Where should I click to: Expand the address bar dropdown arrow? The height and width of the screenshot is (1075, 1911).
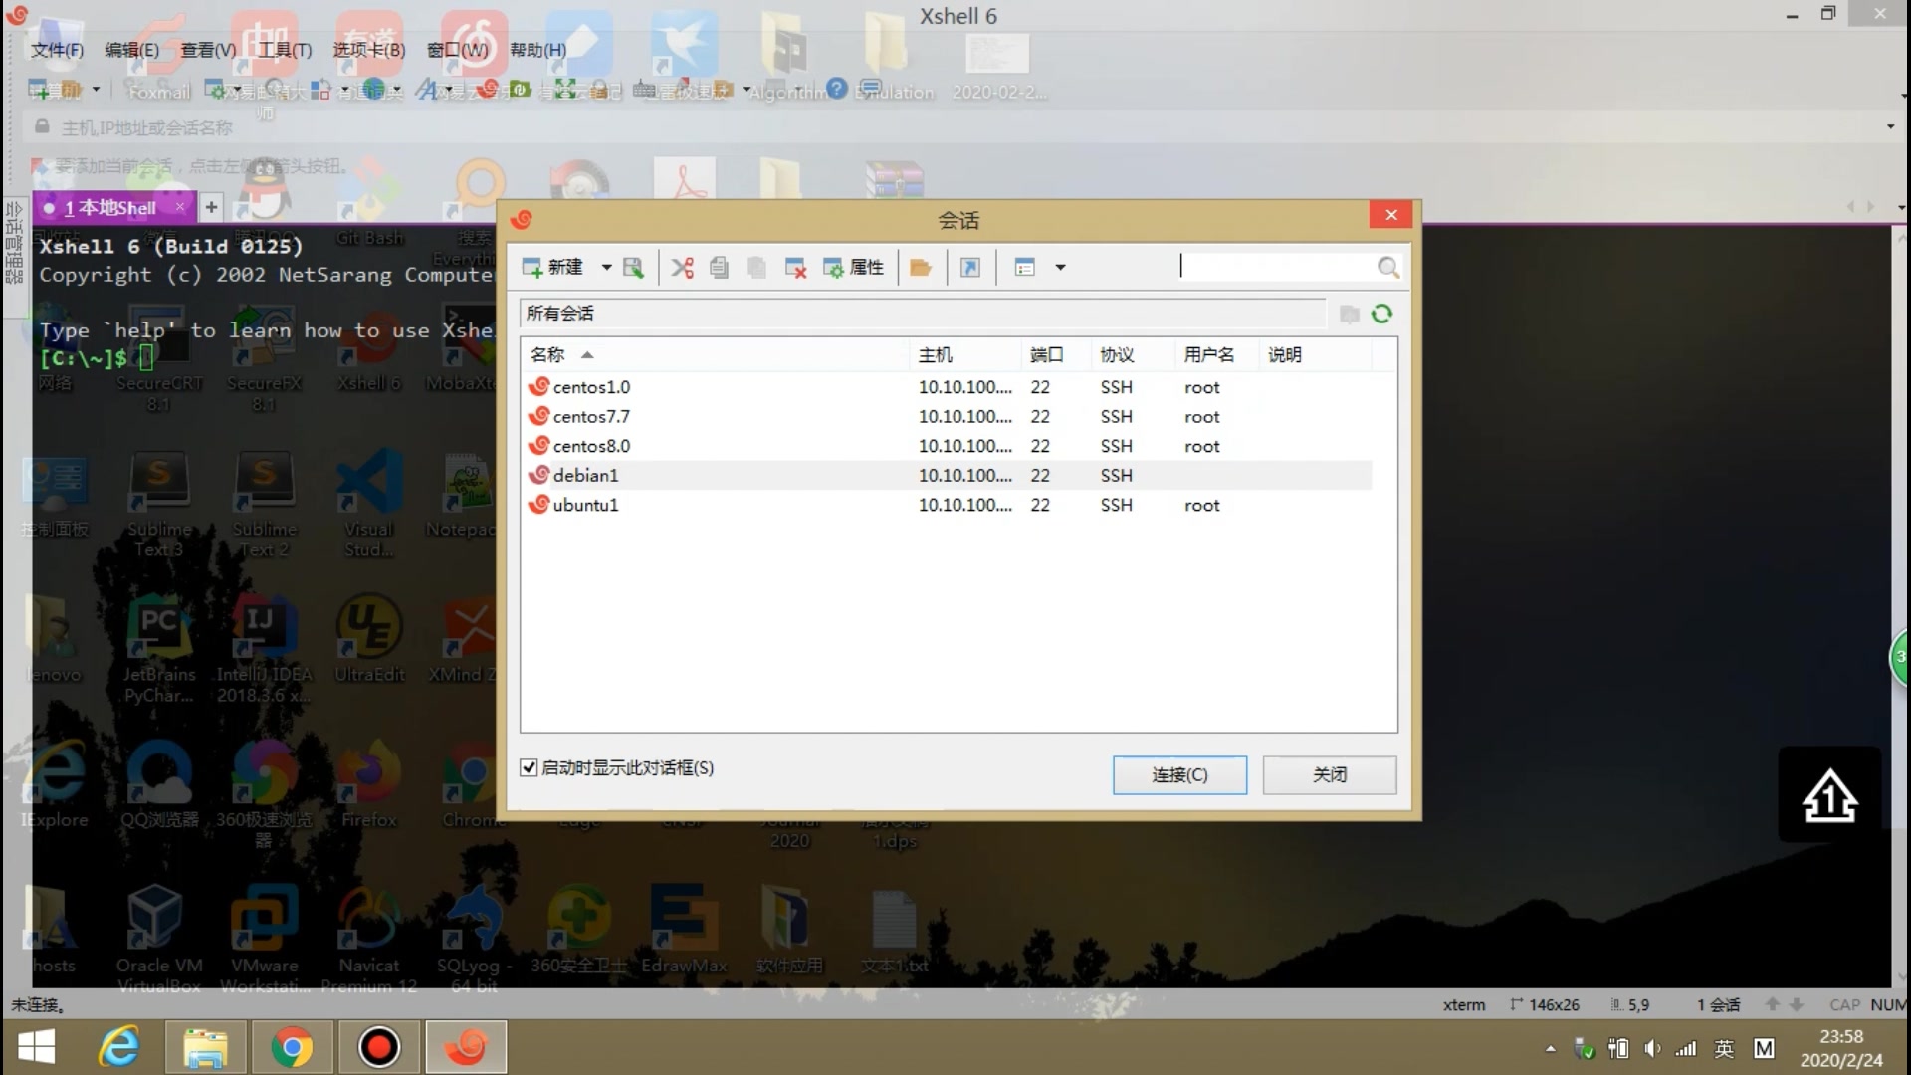pyautogui.click(x=1890, y=126)
